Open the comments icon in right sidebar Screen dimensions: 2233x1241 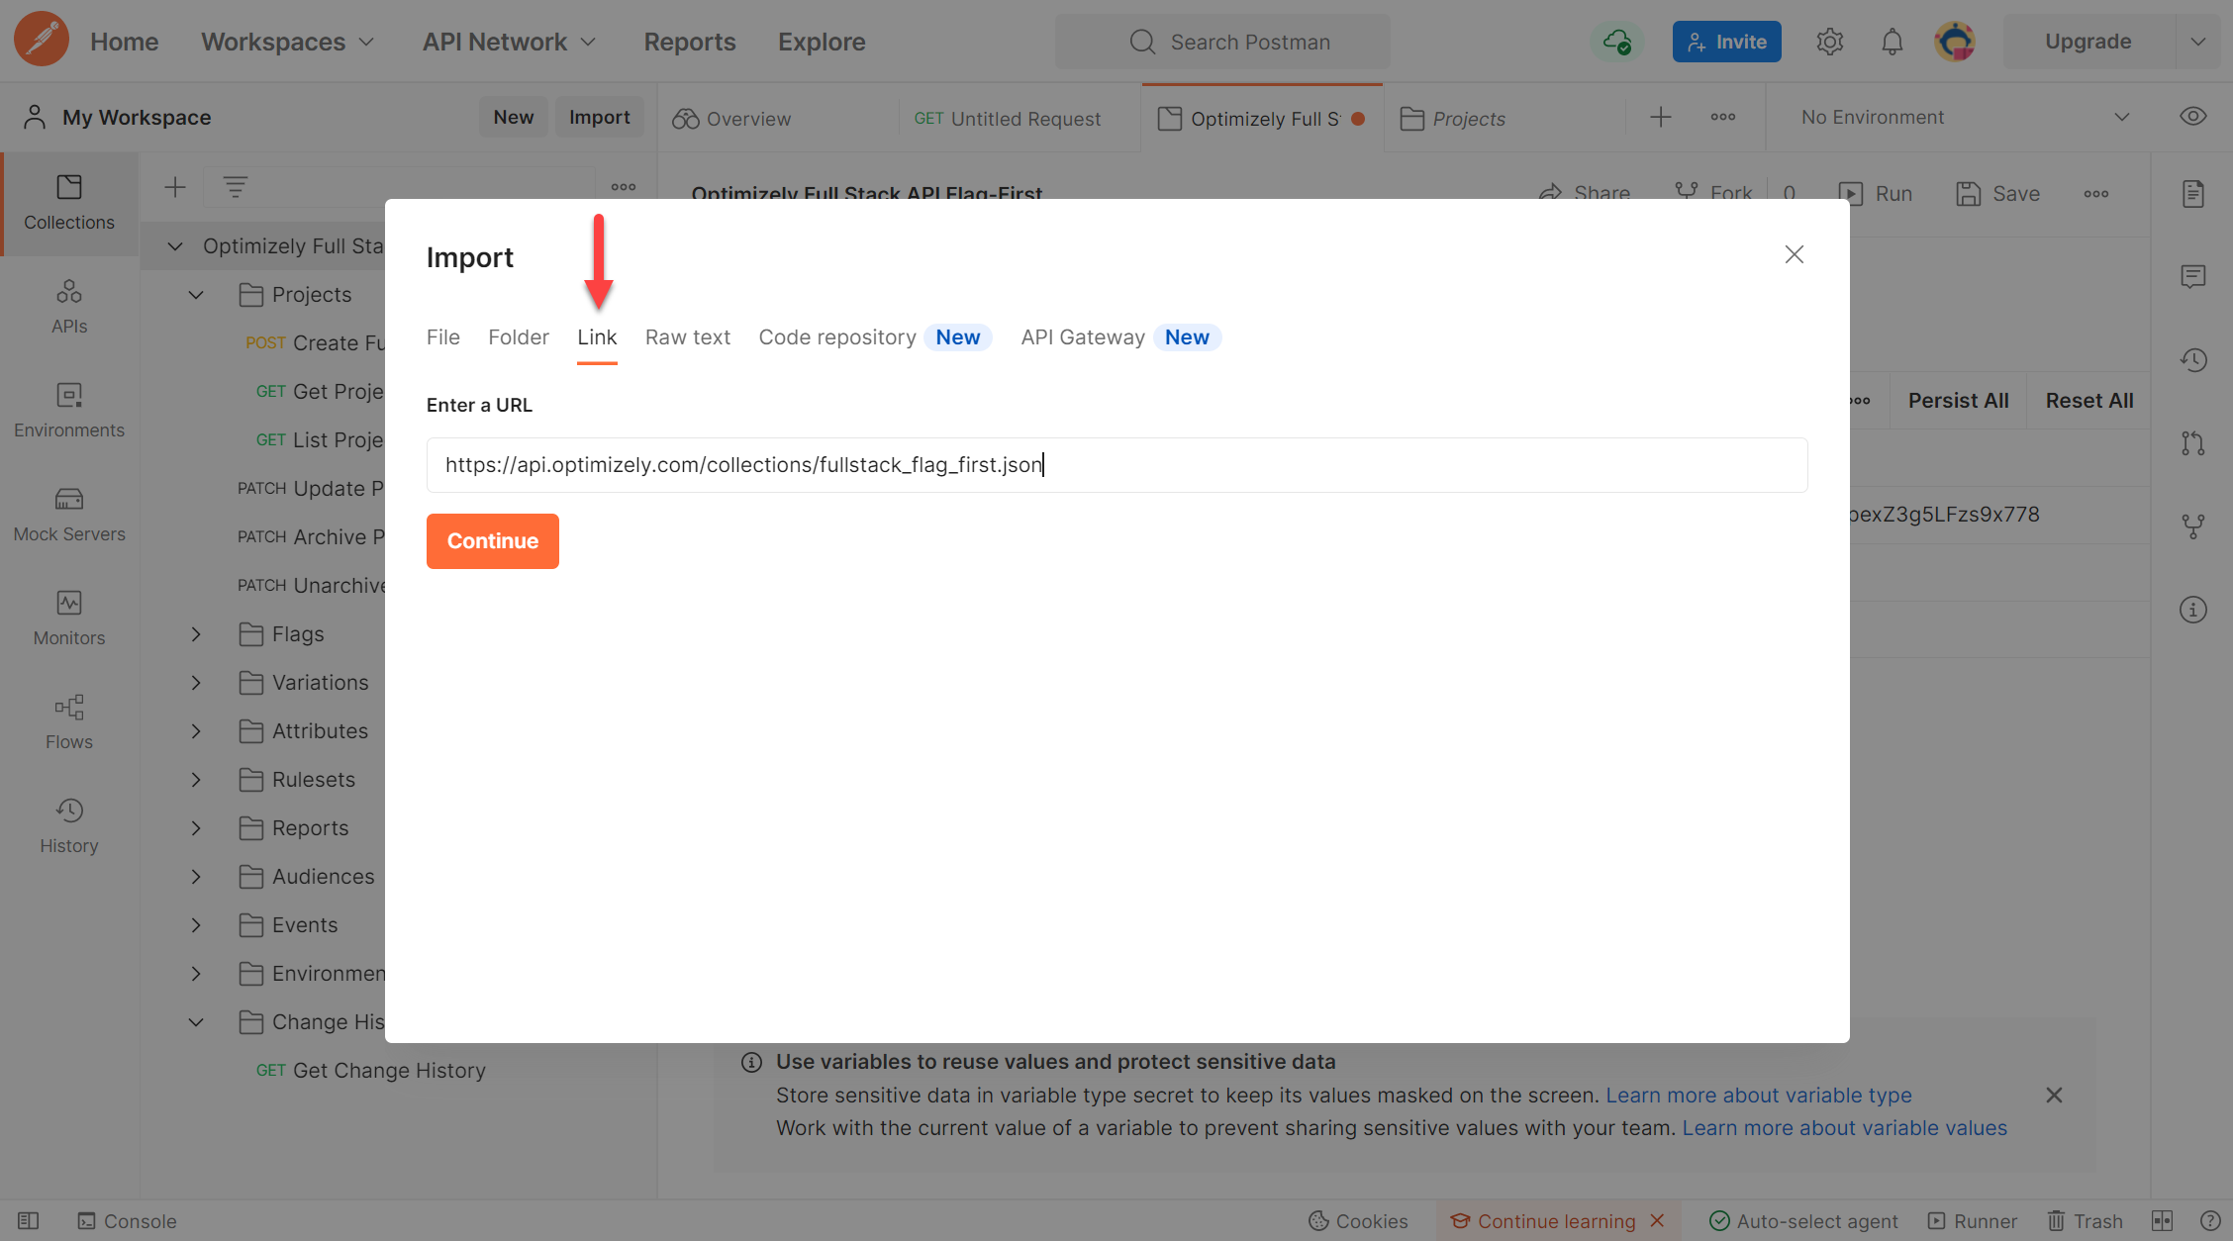coord(2192,276)
